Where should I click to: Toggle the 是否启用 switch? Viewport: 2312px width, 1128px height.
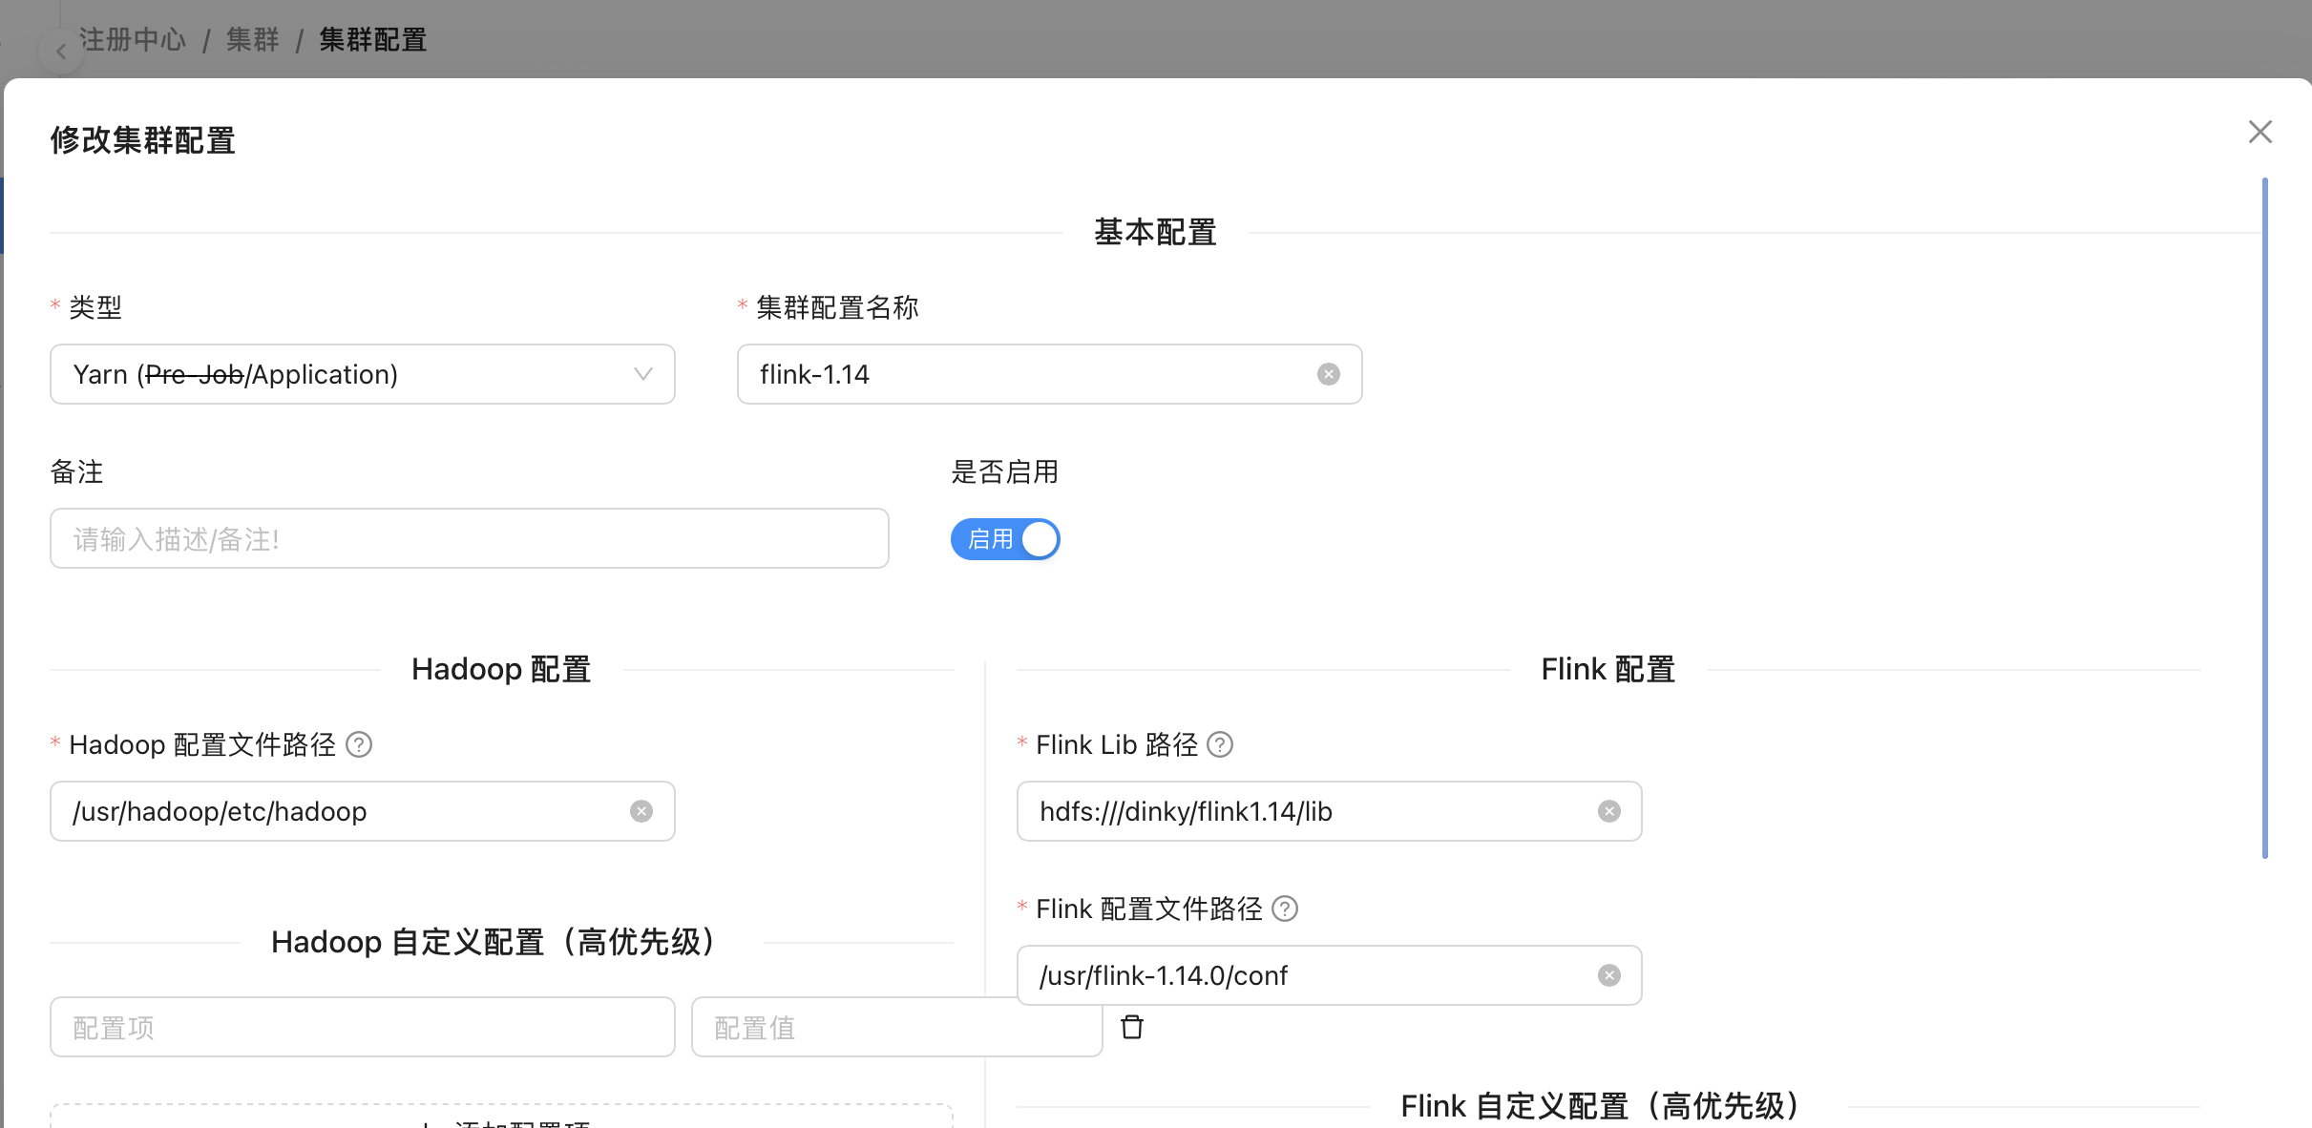(x=1005, y=539)
